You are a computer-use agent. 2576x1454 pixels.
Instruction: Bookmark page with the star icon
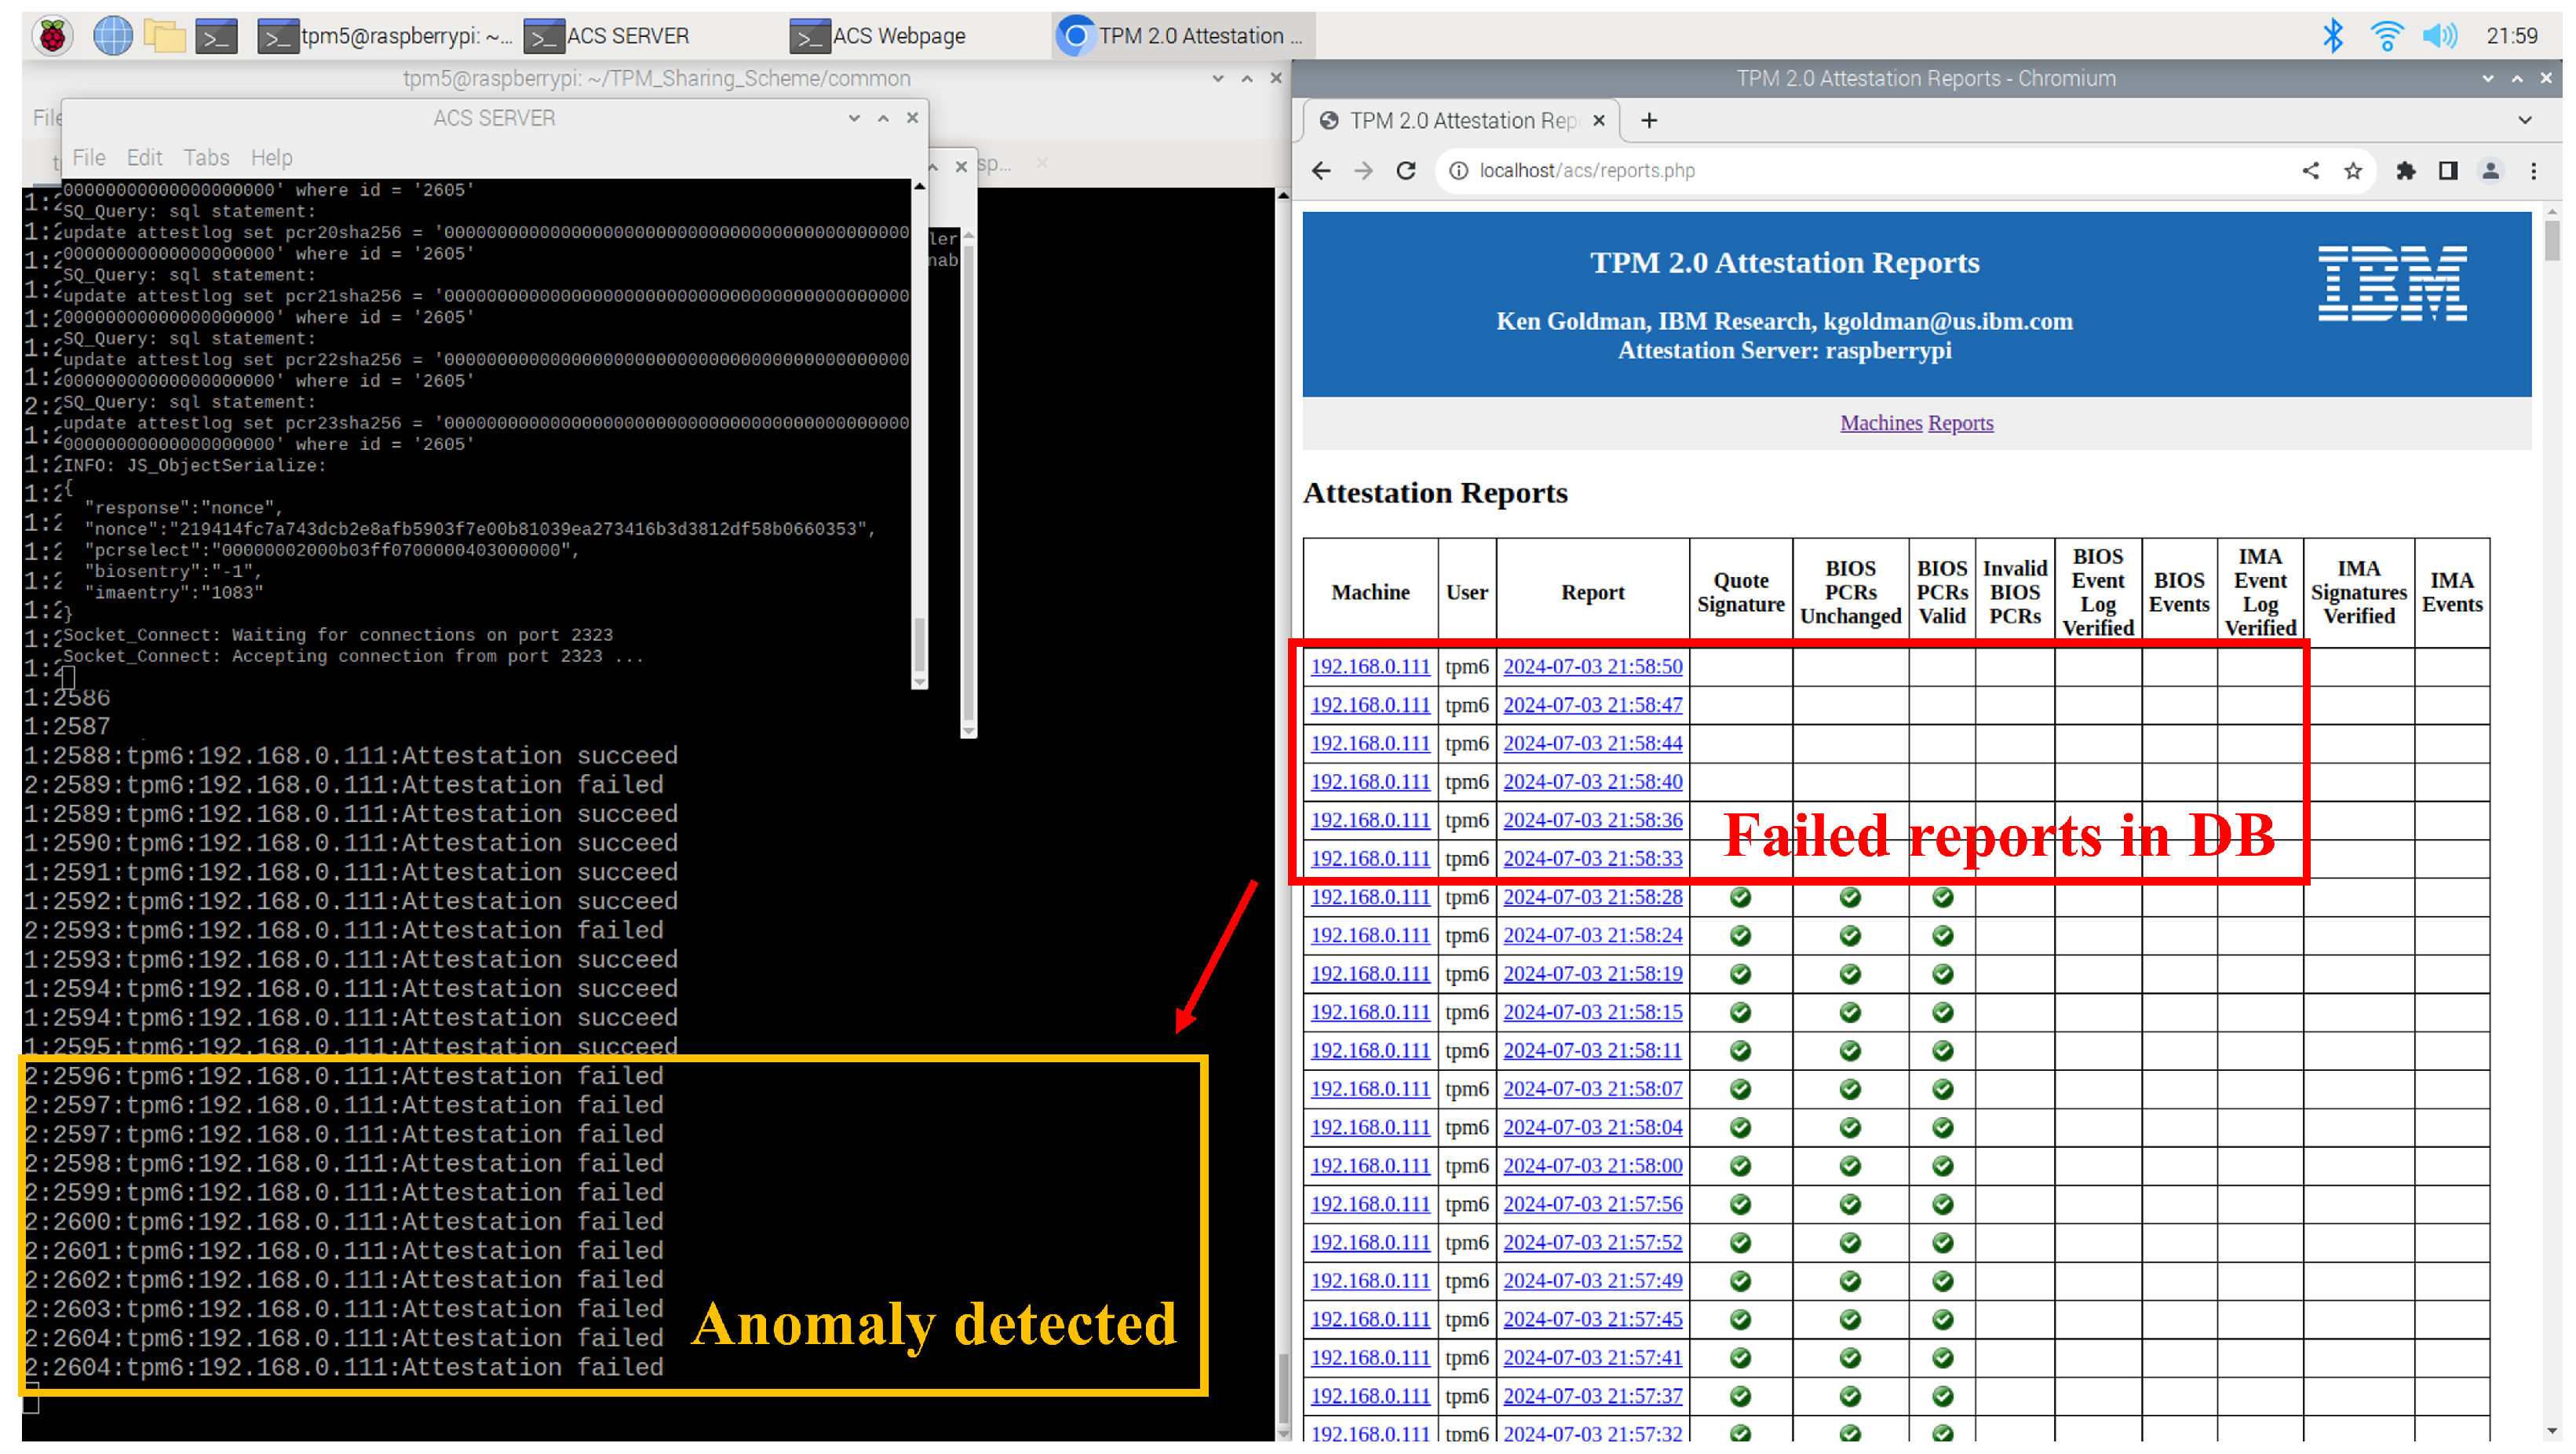[x=2353, y=171]
